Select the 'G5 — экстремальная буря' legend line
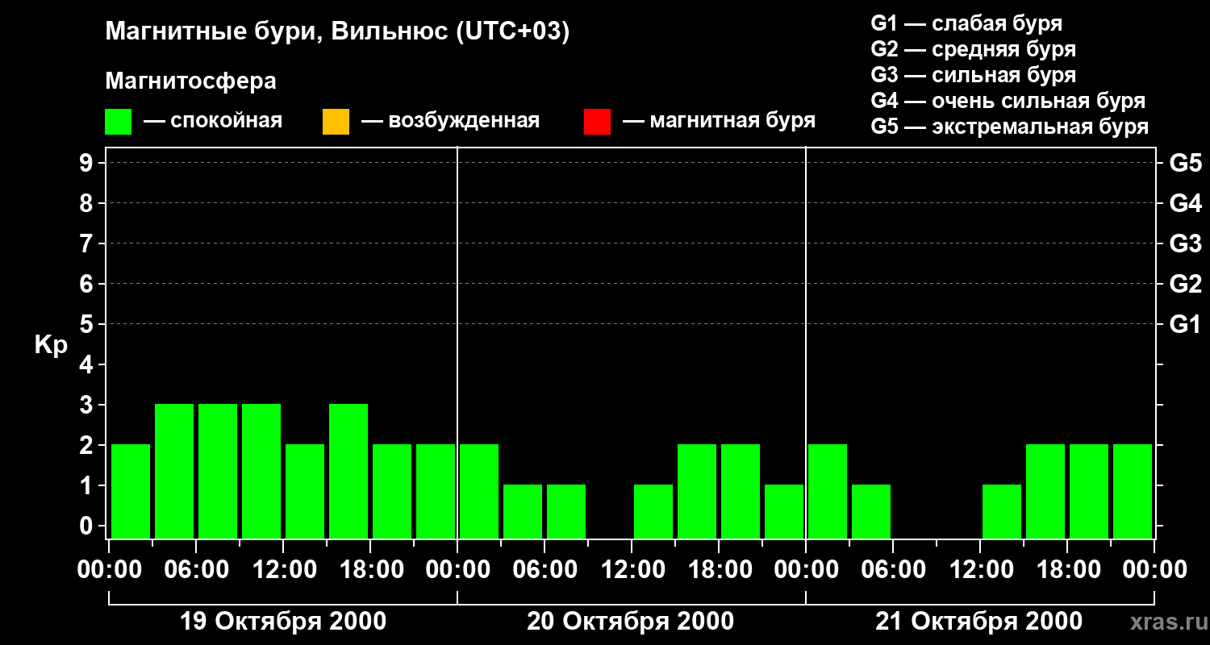This screenshot has width=1210, height=645. pyautogui.click(x=1009, y=127)
